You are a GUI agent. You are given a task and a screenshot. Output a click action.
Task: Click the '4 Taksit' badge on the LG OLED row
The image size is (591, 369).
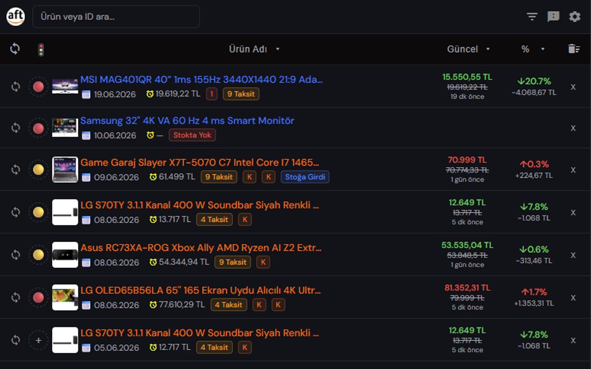[229, 305]
